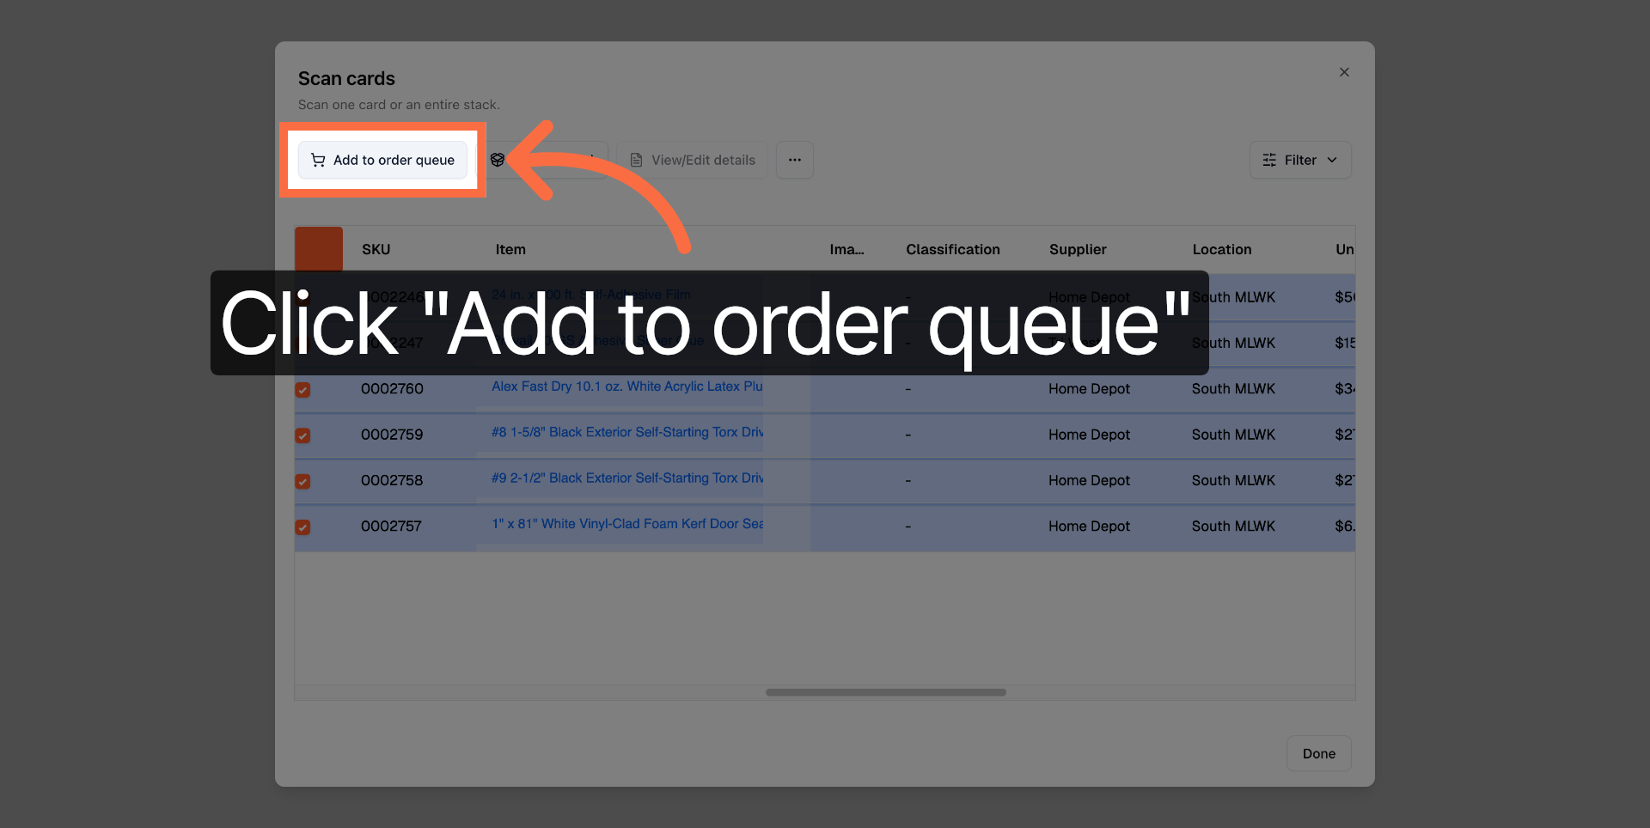Select SKU cell 0002759
Screen dimensions: 1650x828
tap(392, 435)
